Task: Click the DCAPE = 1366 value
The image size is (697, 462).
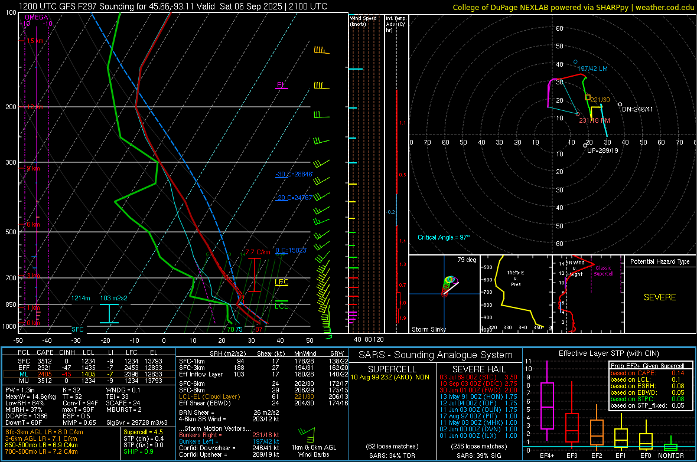Action: pos(26,416)
